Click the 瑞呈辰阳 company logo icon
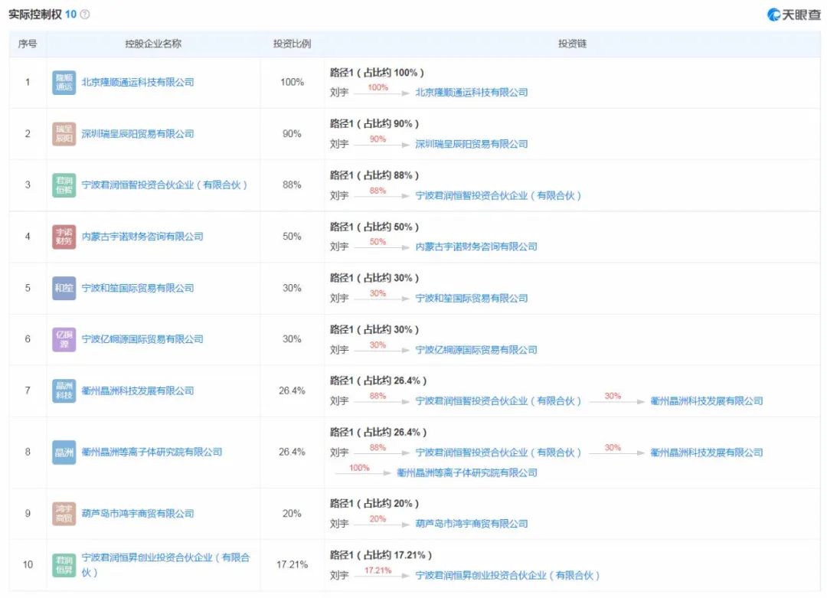The image size is (827, 598). point(64,133)
